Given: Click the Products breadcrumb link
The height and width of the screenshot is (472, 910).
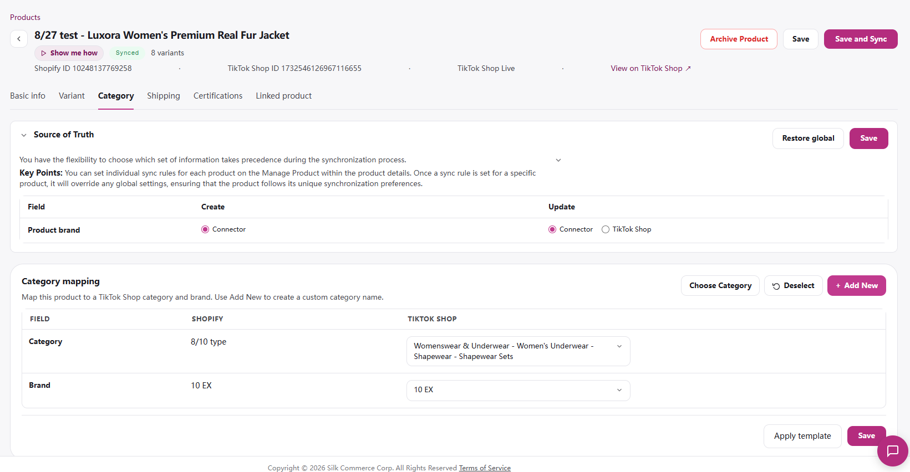Looking at the screenshot, I should pyautogui.click(x=25, y=17).
